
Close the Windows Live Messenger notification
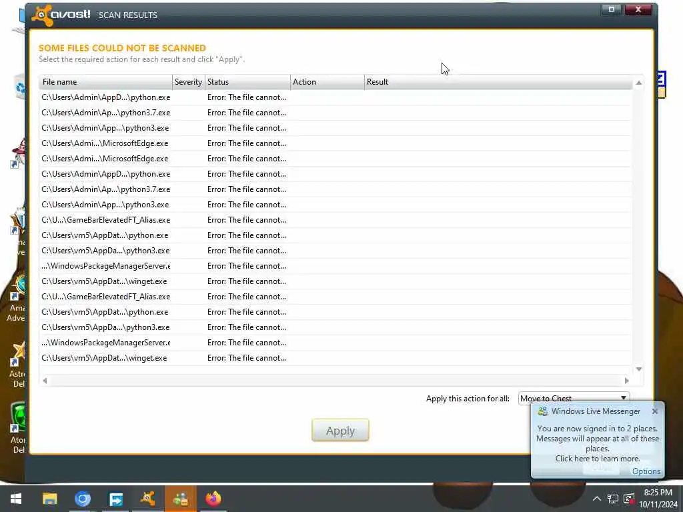pos(655,411)
